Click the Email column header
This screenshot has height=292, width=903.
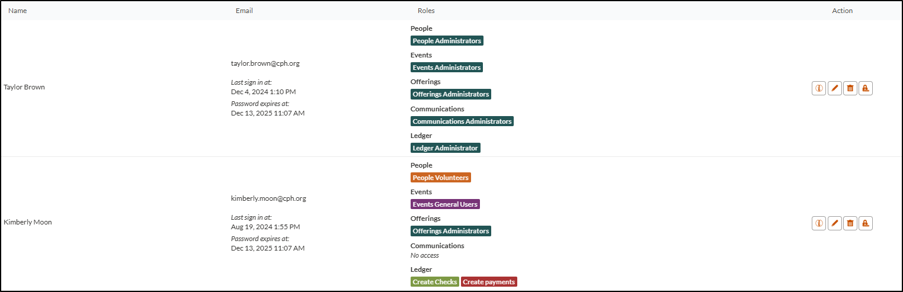tap(244, 11)
